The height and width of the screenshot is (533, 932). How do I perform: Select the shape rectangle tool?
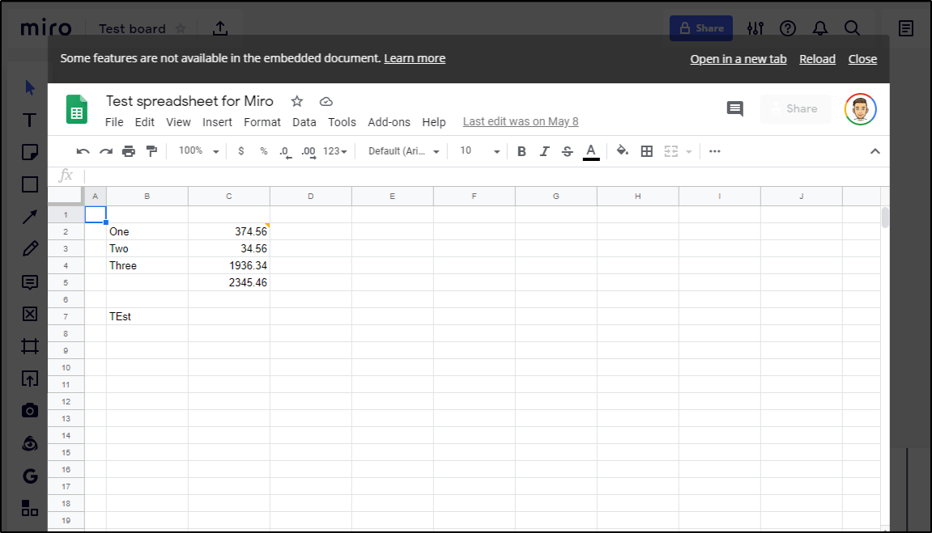click(30, 184)
